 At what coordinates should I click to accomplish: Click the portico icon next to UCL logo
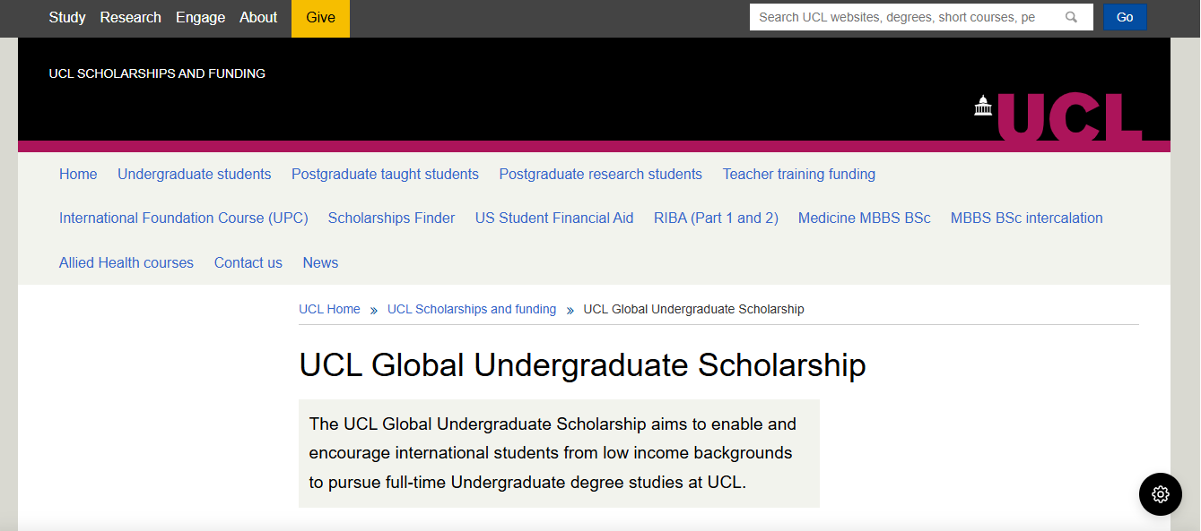(983, 106)
